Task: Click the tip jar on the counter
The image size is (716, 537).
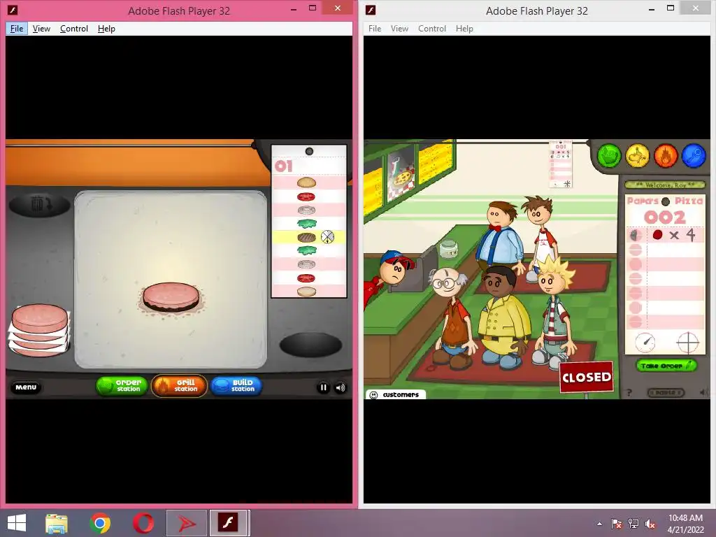Action: point(448,249)
